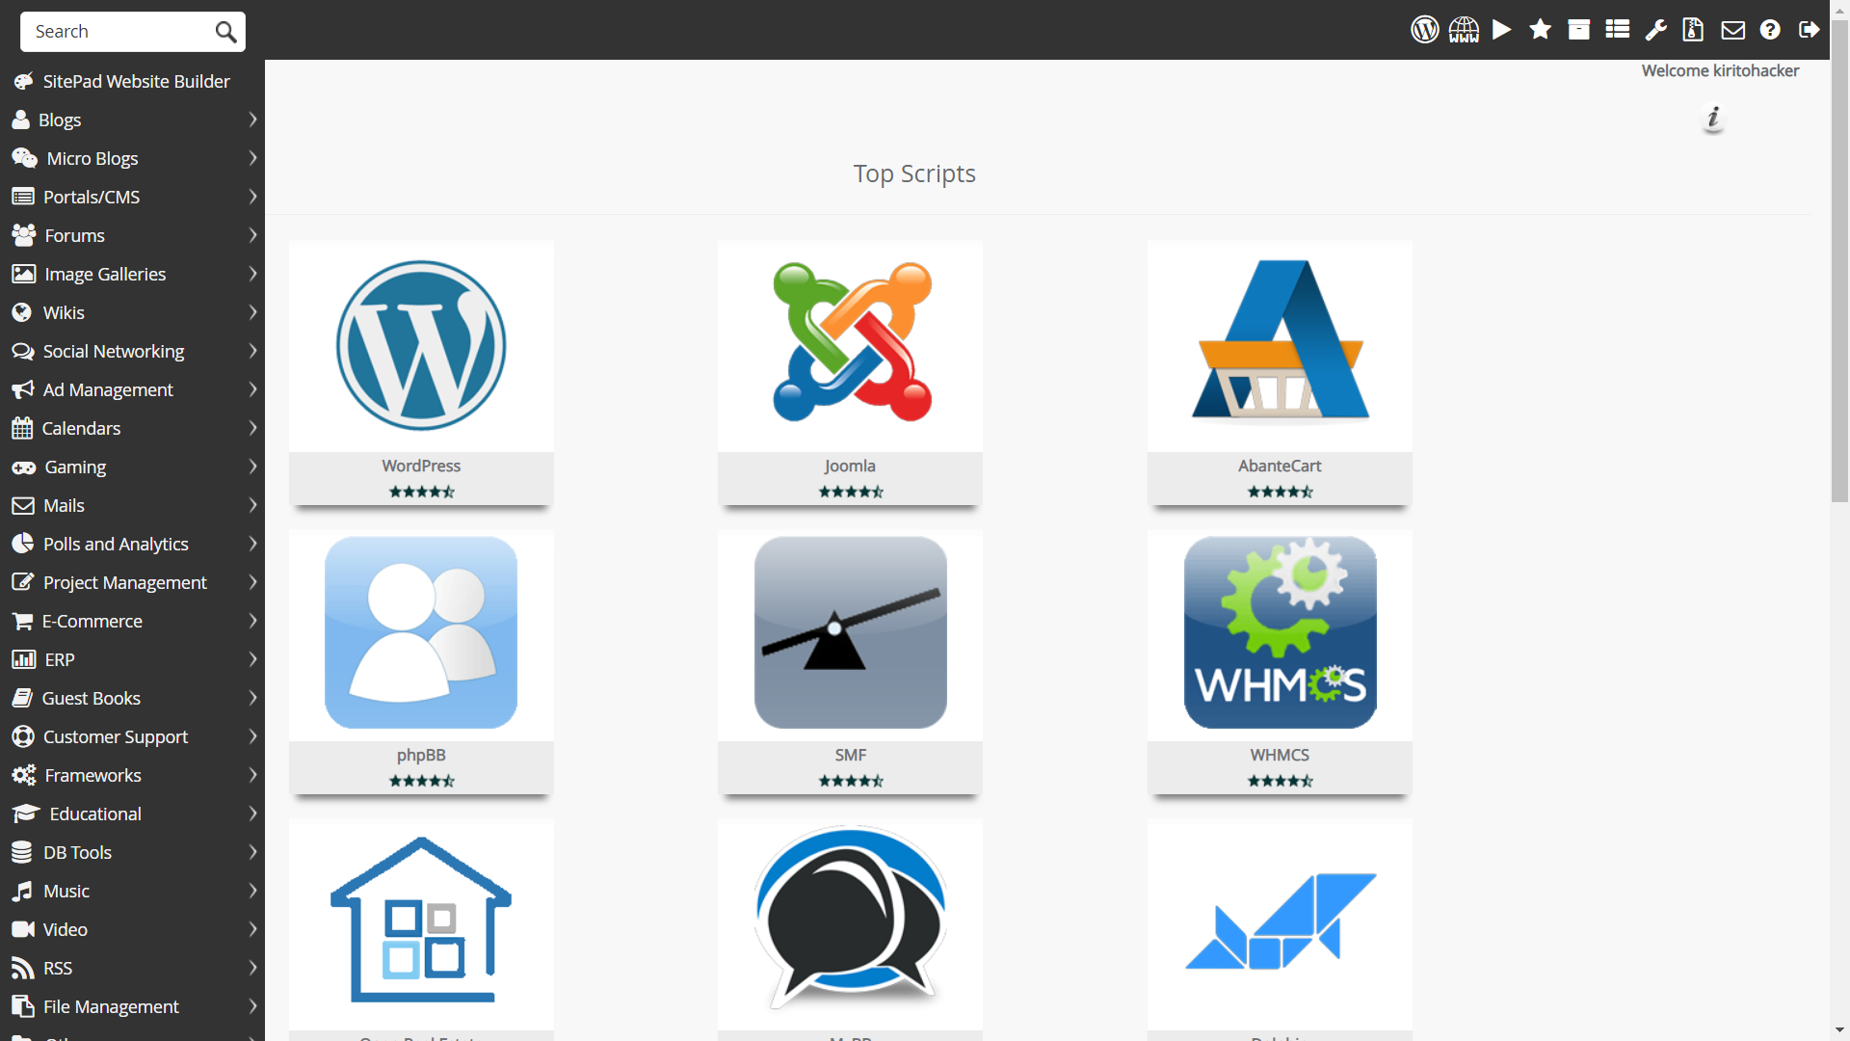Expand the Forums category chevron
The height and width of the screenshot is (1041, 1850).
click(x=252, y=235)
